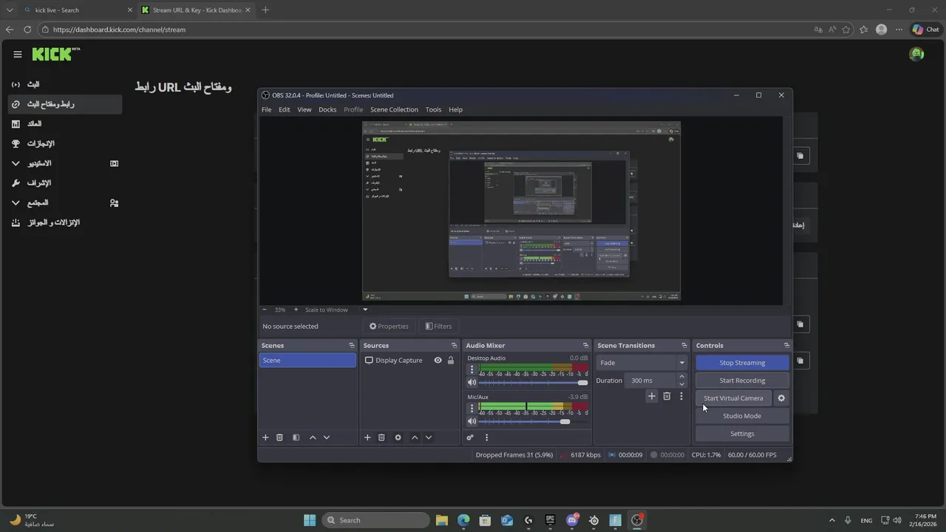
Task: Remove the scene transition with trash icon
Action: pos(667,396)
